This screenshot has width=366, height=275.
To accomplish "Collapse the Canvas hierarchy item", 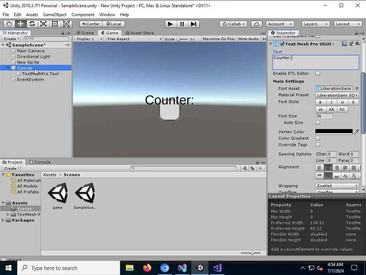I will (x=9, y=68).
